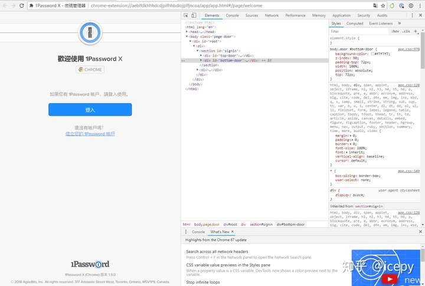Select the Event Listeners sidebar tab
The image size is (425, 286).
click(x=381, y=24)
